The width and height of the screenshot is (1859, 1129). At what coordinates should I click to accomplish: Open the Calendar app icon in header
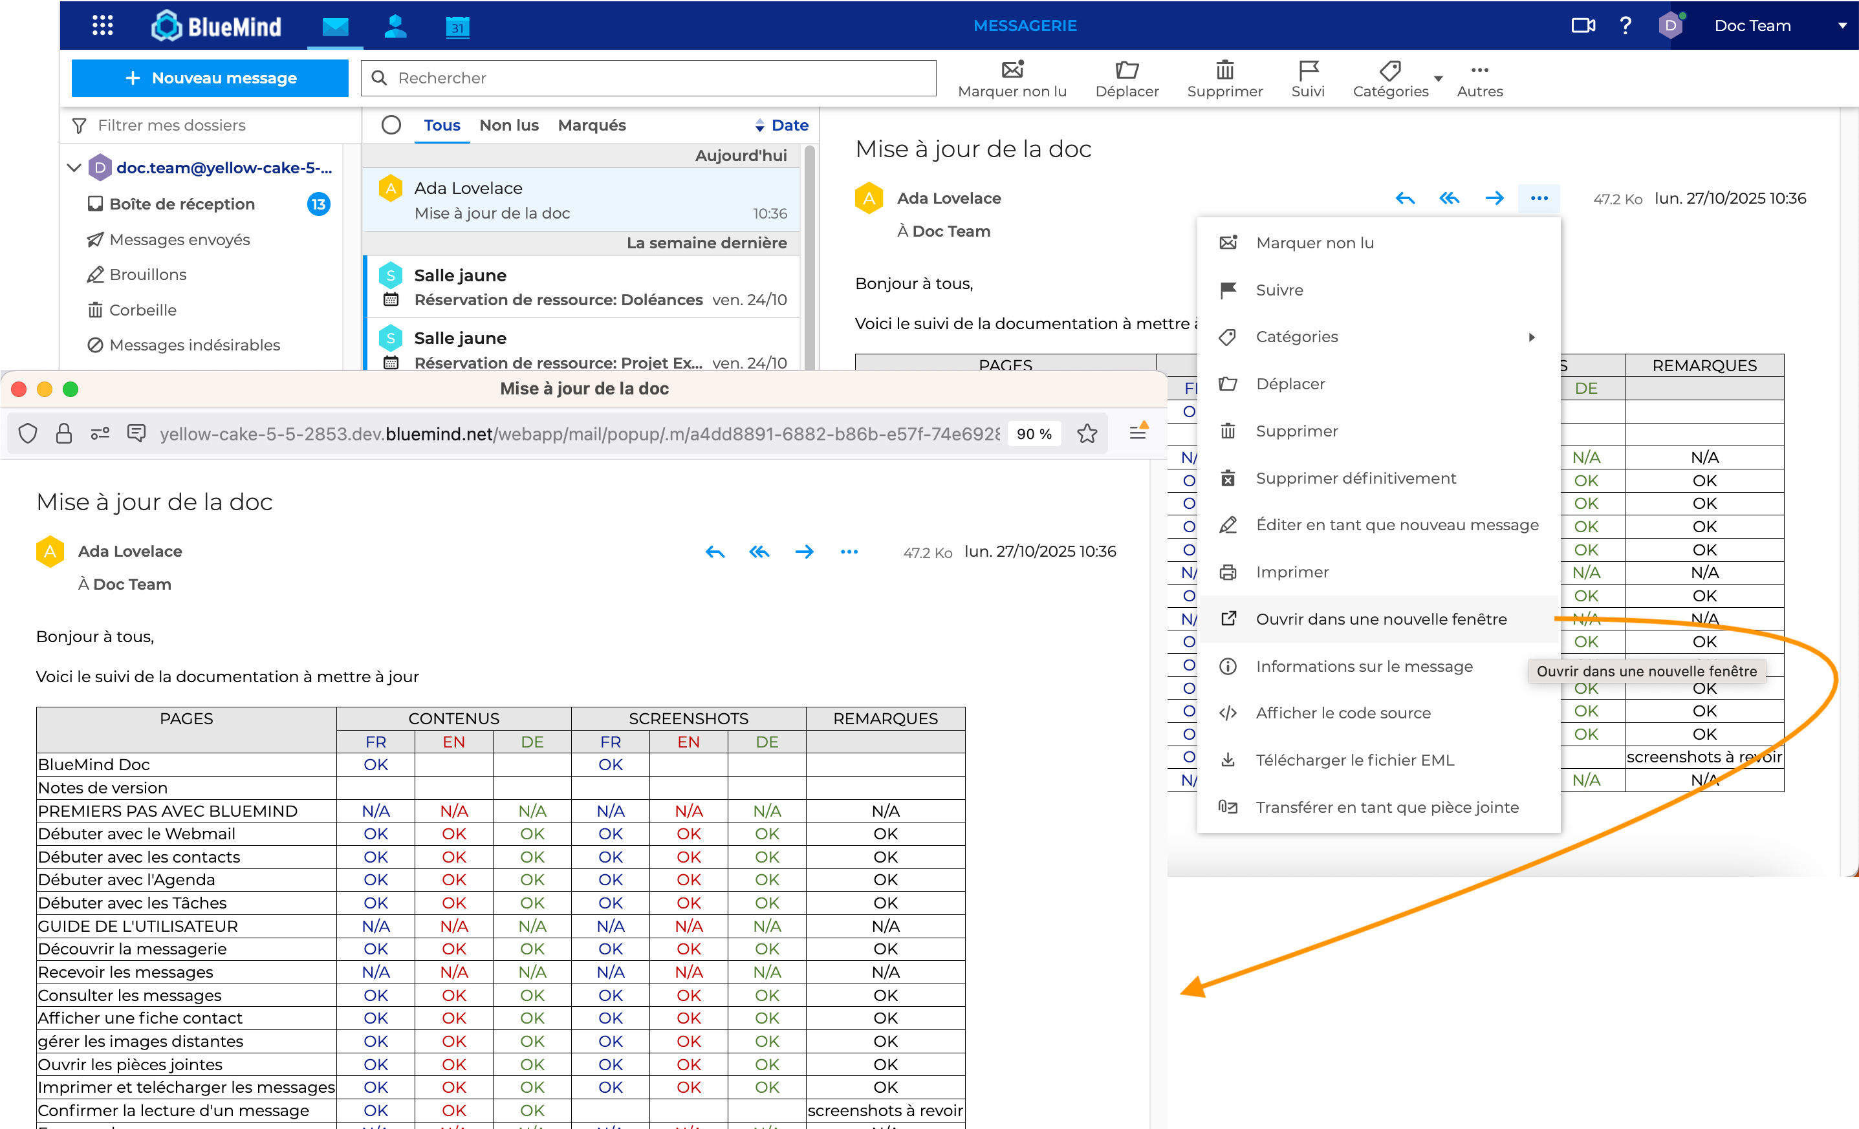click(x=457, y=27)
